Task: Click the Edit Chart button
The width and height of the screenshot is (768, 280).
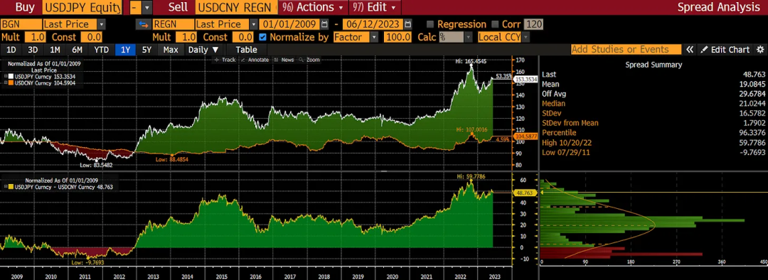Action: click(x=725, y=50)
